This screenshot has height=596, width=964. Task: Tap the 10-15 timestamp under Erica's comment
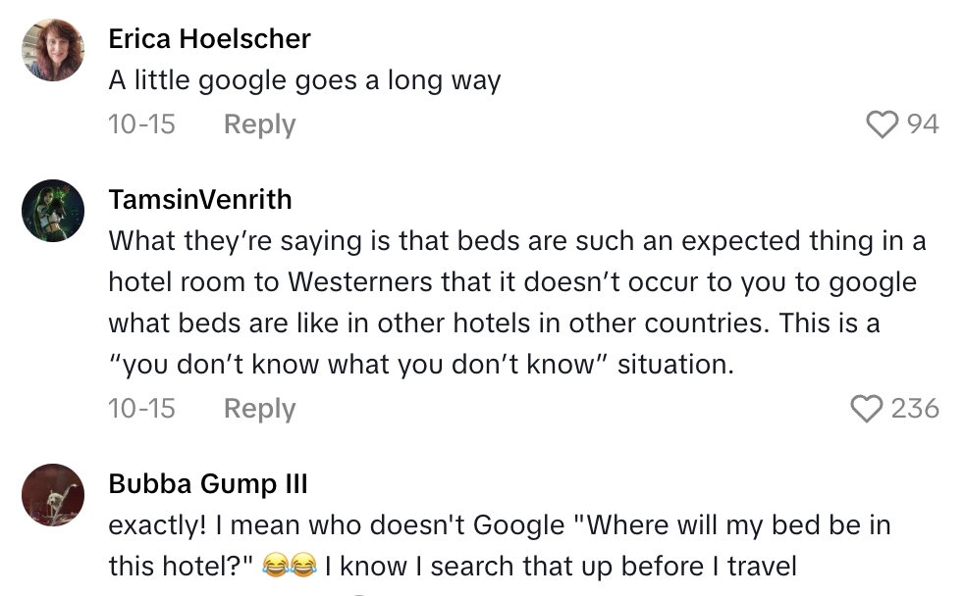(141, 124)
